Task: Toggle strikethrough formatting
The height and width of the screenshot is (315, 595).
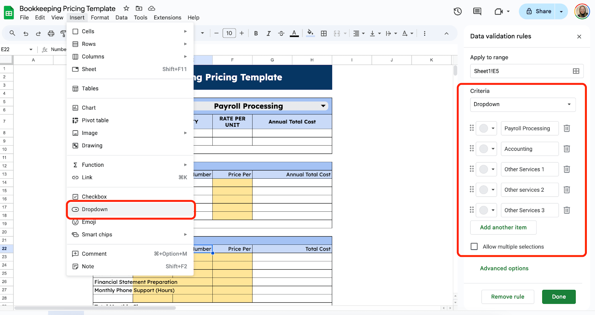Action: coord(281,33)
